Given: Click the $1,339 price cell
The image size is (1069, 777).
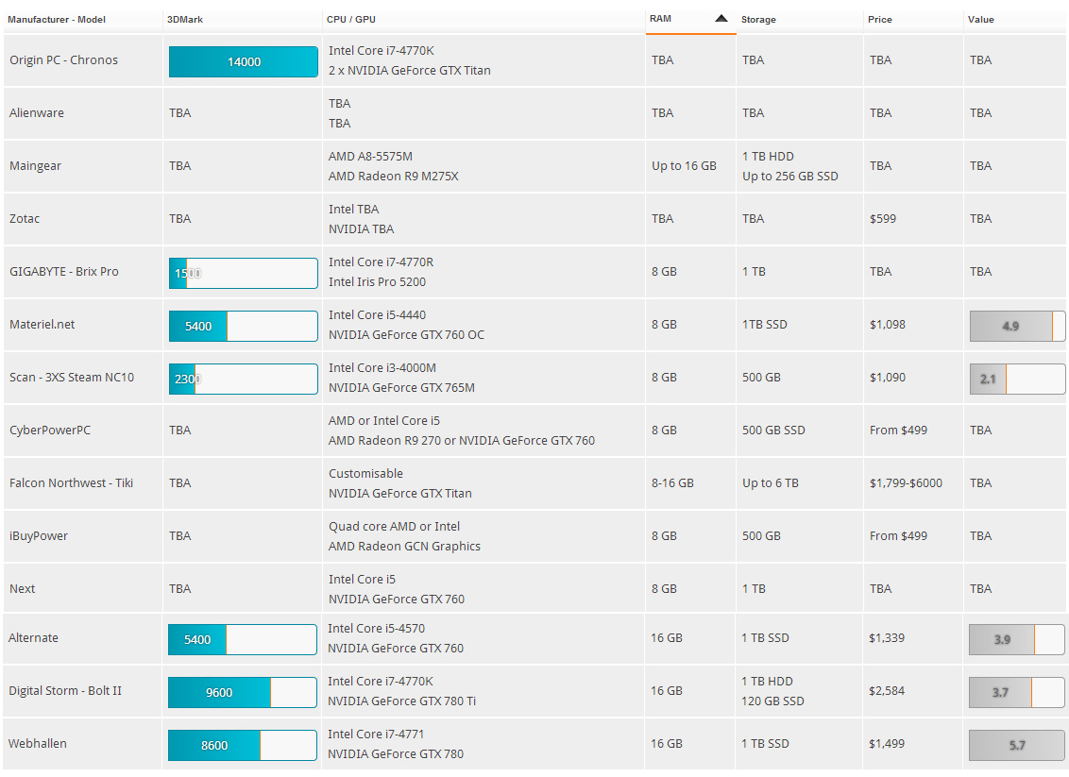Looking at the screenshot, I should pos(887,638).
